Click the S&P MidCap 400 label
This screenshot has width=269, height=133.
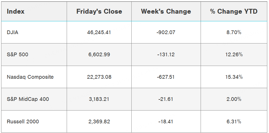point(28,99)
